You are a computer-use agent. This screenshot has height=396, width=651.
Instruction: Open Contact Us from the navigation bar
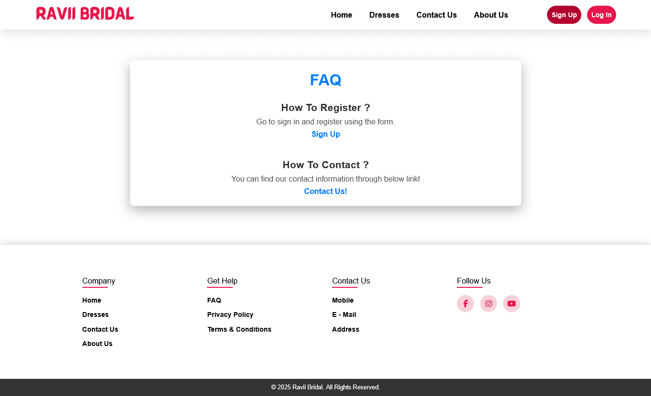point(436,15)
